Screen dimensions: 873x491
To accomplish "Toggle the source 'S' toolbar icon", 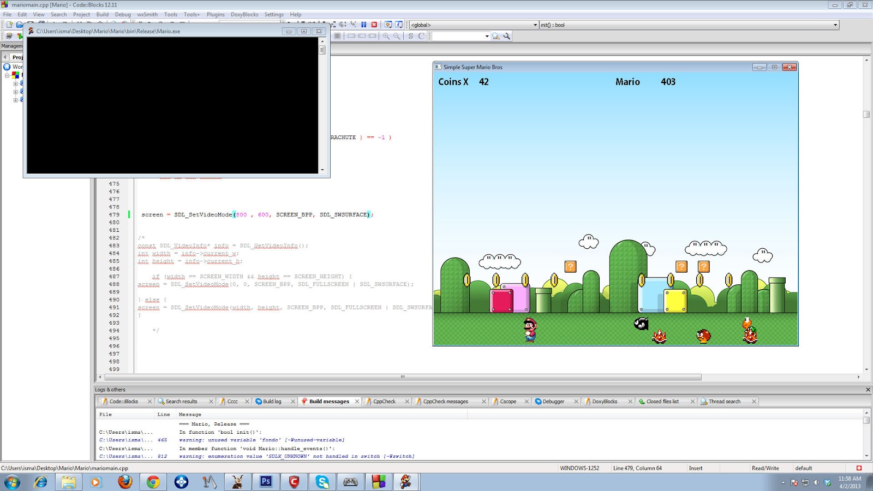I will coord(411,36).
